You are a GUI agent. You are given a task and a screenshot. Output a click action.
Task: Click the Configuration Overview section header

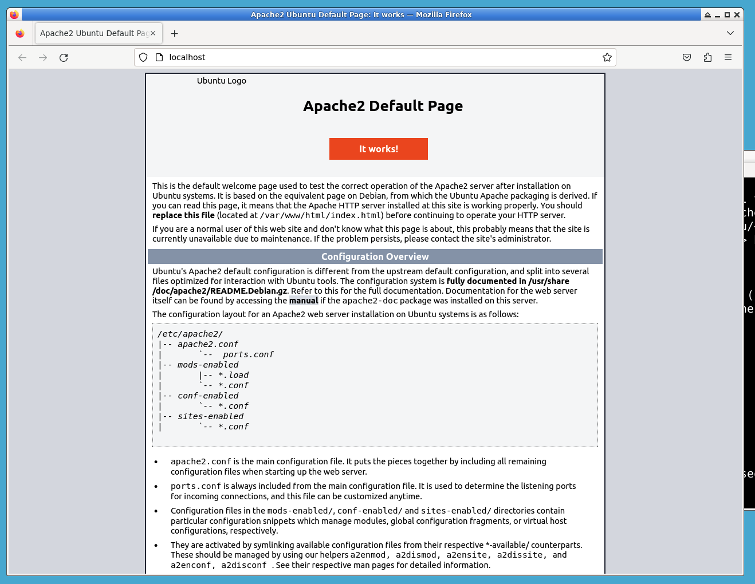tap(375, 257)
